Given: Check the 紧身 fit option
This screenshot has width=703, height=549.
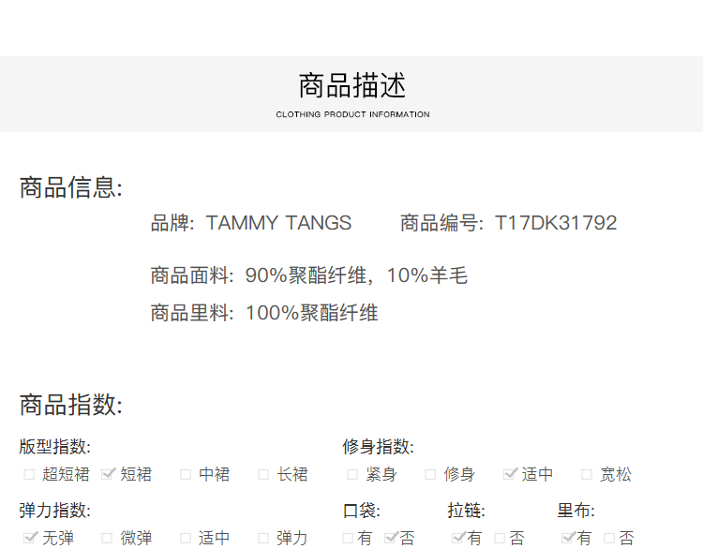Looking at the screenshot, I should point(352,475).
